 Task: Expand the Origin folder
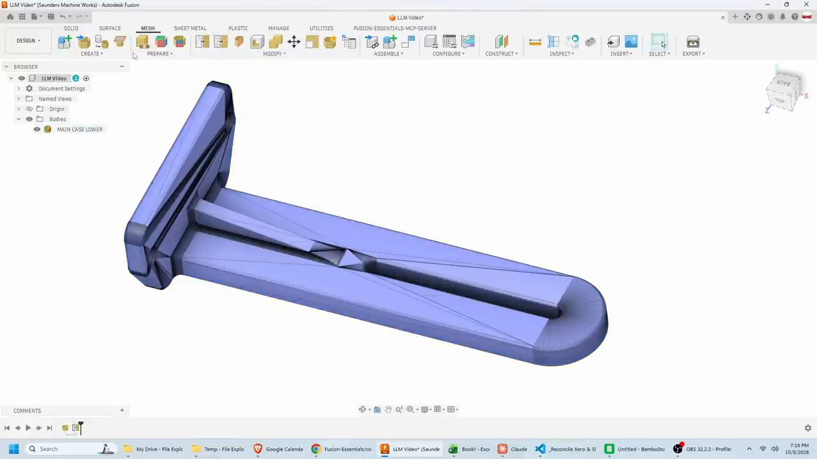pyautogui.click(x=19, y=109)
